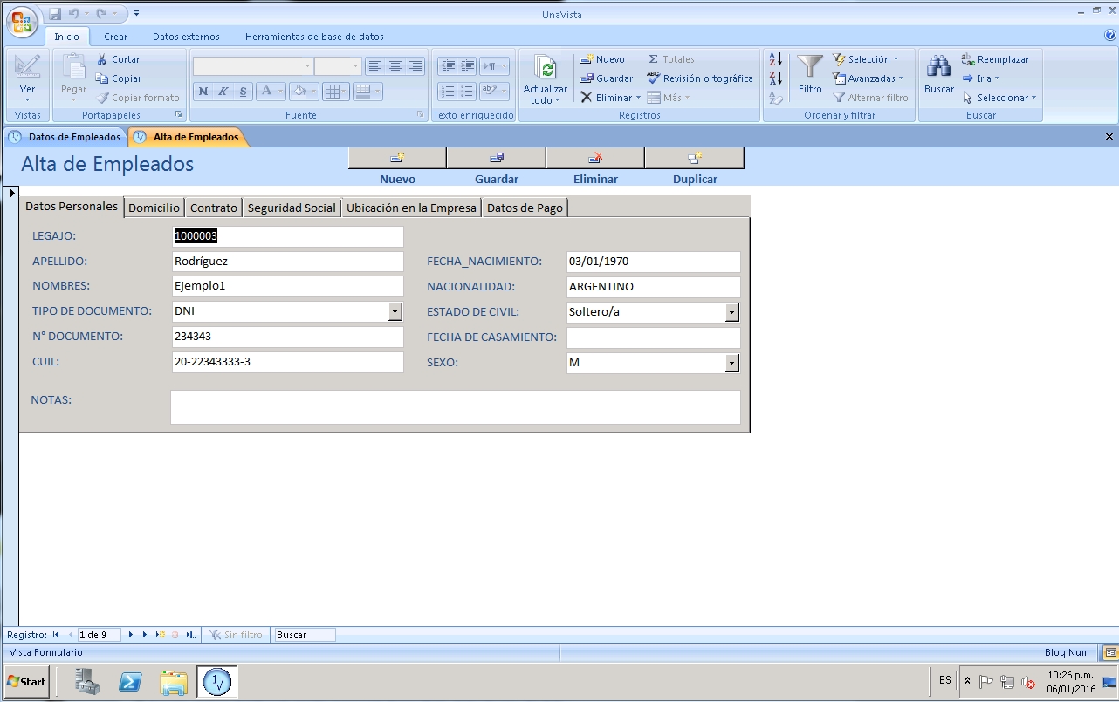Click the Notas text field
The height and width of the screenshot is (702, 1119).
[x=455, y=407]
